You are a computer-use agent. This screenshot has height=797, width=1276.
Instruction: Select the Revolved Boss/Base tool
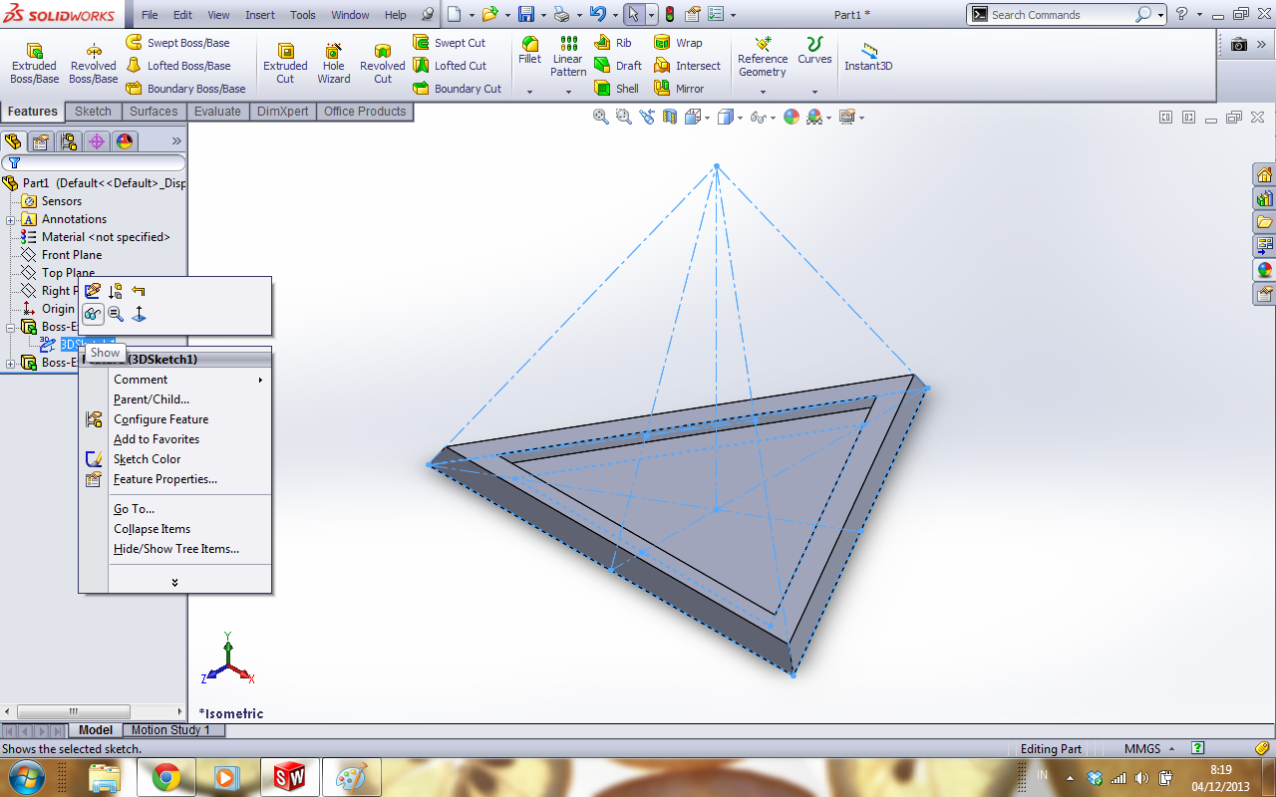pyautogui.click(x=93, y=65)
